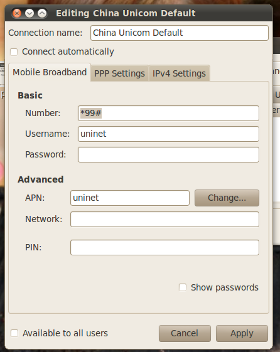Click the APN: label
Viewport: 280px width, 352px height.
(x=35, y=198)
